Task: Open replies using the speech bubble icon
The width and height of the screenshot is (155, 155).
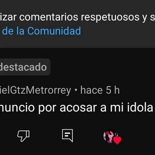Action: click(68, 136)
